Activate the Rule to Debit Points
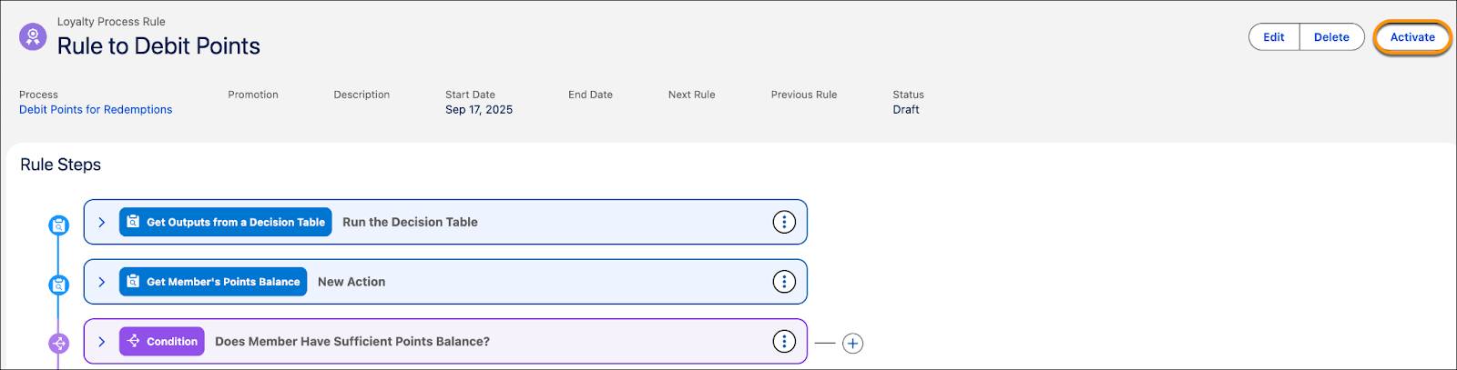 point(1411,37)
